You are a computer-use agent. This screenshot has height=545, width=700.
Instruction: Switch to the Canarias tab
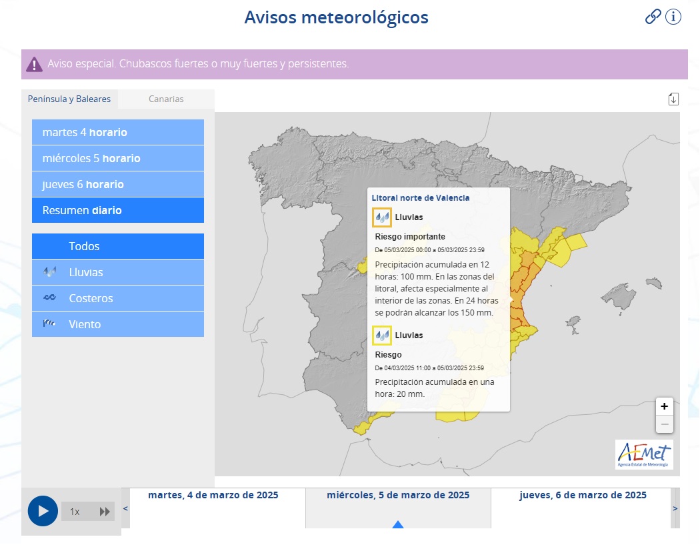165,98
